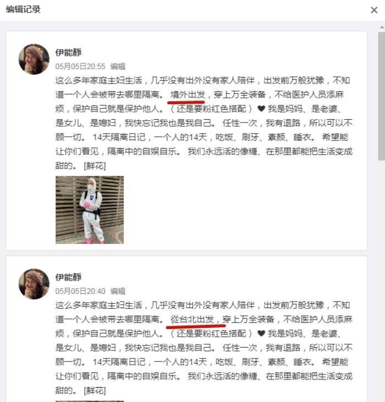
Task: Click the underlined 境外出发 text
Action: [x=188, y=95]
